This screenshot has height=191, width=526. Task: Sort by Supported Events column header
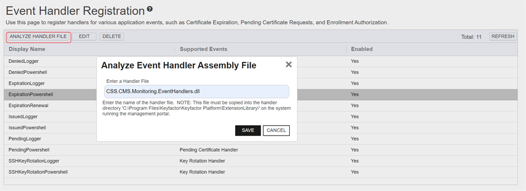point(260,49)
